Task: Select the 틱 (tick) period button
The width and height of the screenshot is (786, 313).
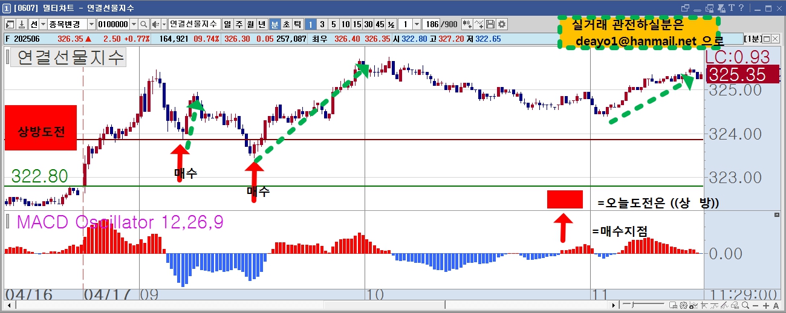Action: (297, 24)
